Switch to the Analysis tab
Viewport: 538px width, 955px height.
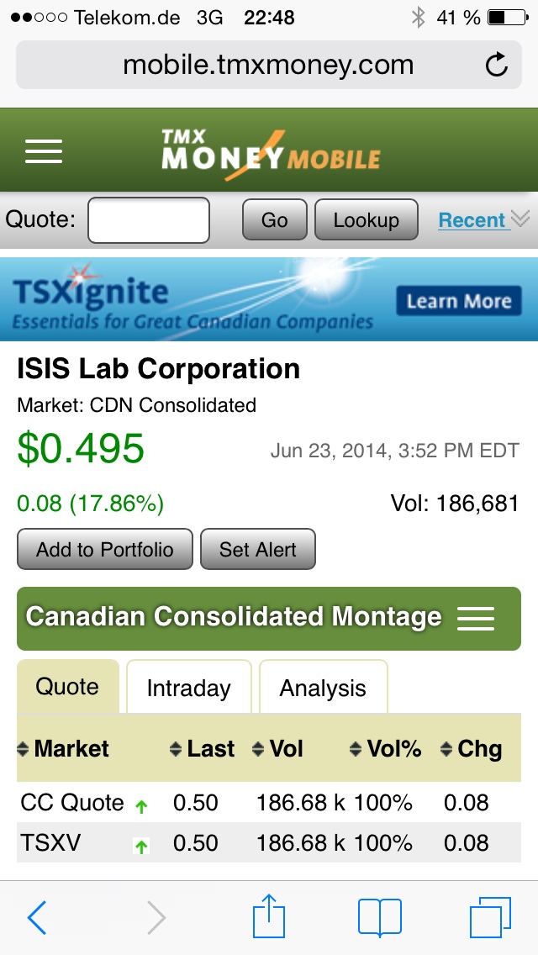coord(323,687)
